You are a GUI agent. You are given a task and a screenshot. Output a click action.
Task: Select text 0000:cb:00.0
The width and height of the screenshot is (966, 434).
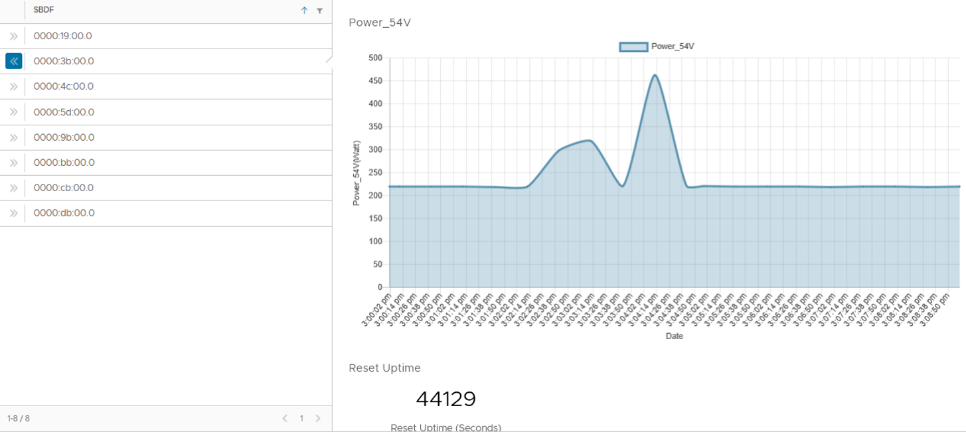64,188
